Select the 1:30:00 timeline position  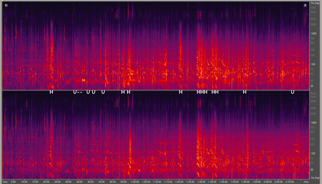tap(201, 182)
